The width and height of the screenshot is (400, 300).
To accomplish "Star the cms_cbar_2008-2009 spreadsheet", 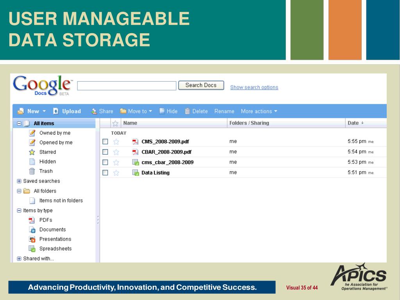I will click(x=116, y=162).
